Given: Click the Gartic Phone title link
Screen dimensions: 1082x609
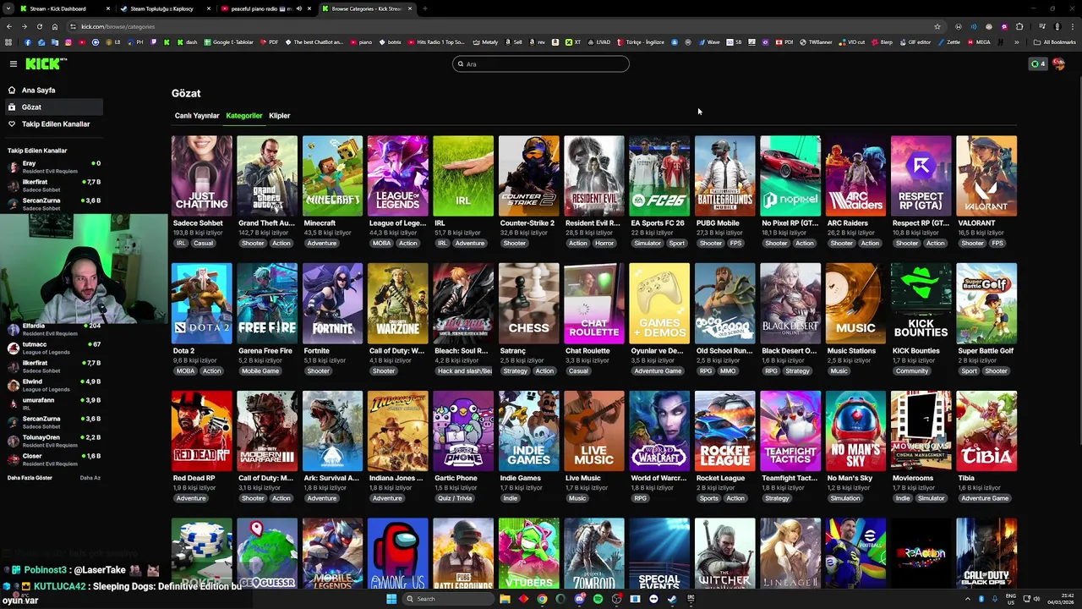Looking at the screenshot, I should click(456, 478).
